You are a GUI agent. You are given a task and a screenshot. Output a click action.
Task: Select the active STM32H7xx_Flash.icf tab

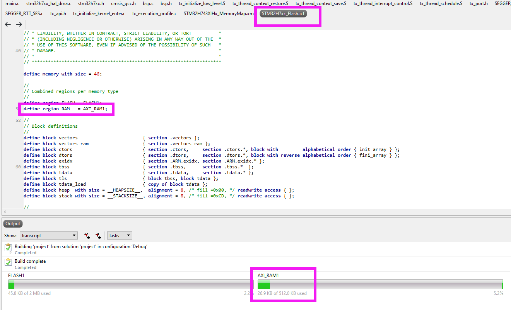point(283,14)
